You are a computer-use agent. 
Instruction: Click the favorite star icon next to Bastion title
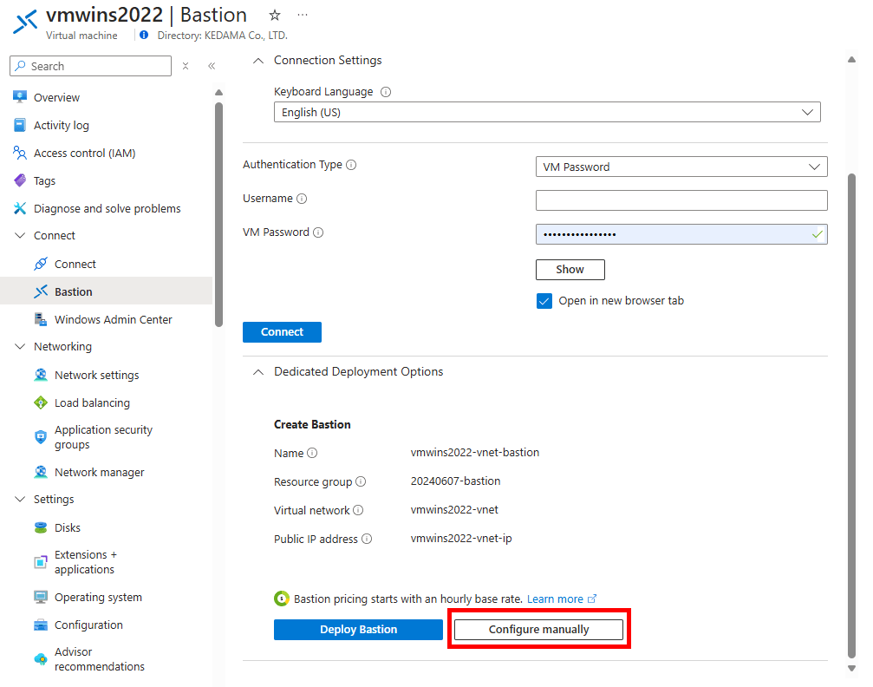[x=275, y=15]
